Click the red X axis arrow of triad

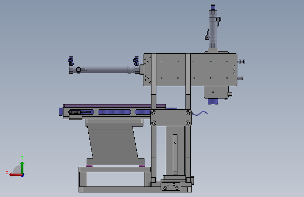(15, 175)
